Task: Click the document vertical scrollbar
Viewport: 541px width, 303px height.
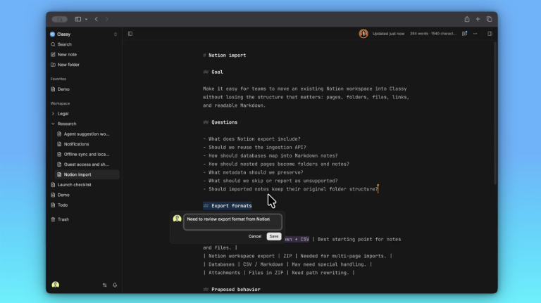Action: point(495,113)
